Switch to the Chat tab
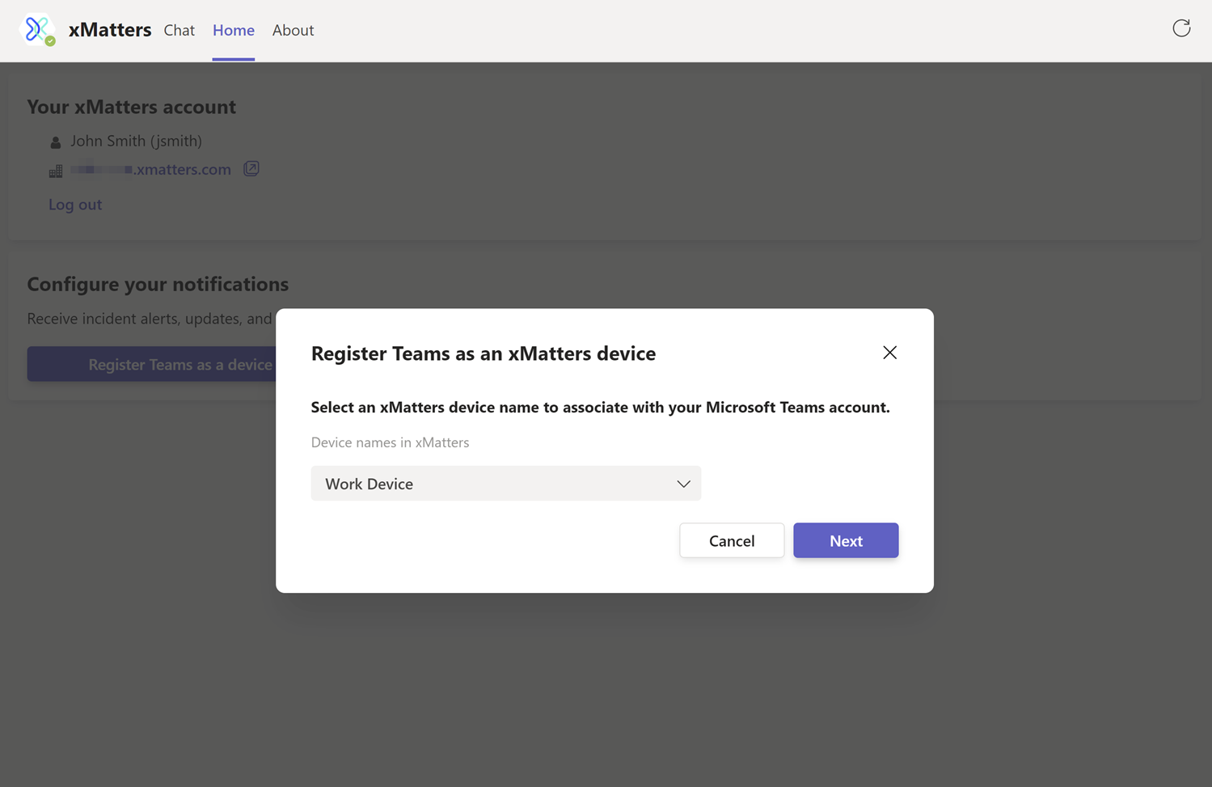This screenshot has height=787, width=1212. point(179,30)
